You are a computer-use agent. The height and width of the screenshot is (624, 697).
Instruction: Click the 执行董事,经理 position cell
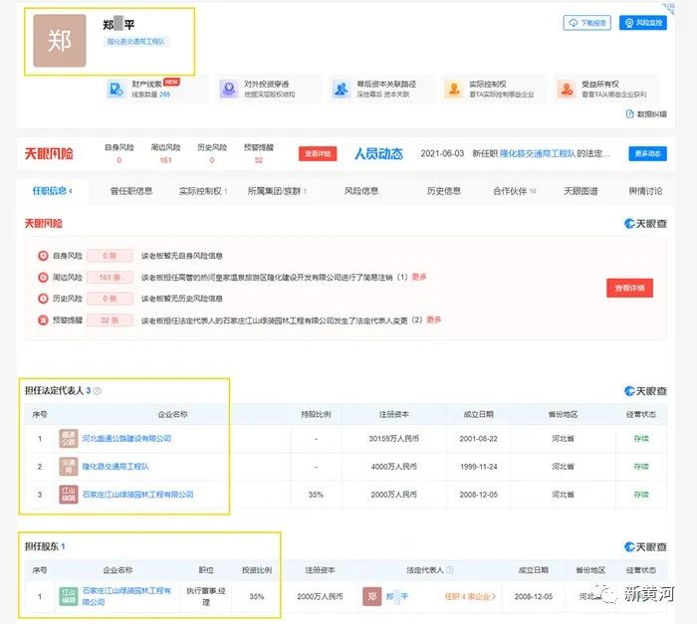206,596
